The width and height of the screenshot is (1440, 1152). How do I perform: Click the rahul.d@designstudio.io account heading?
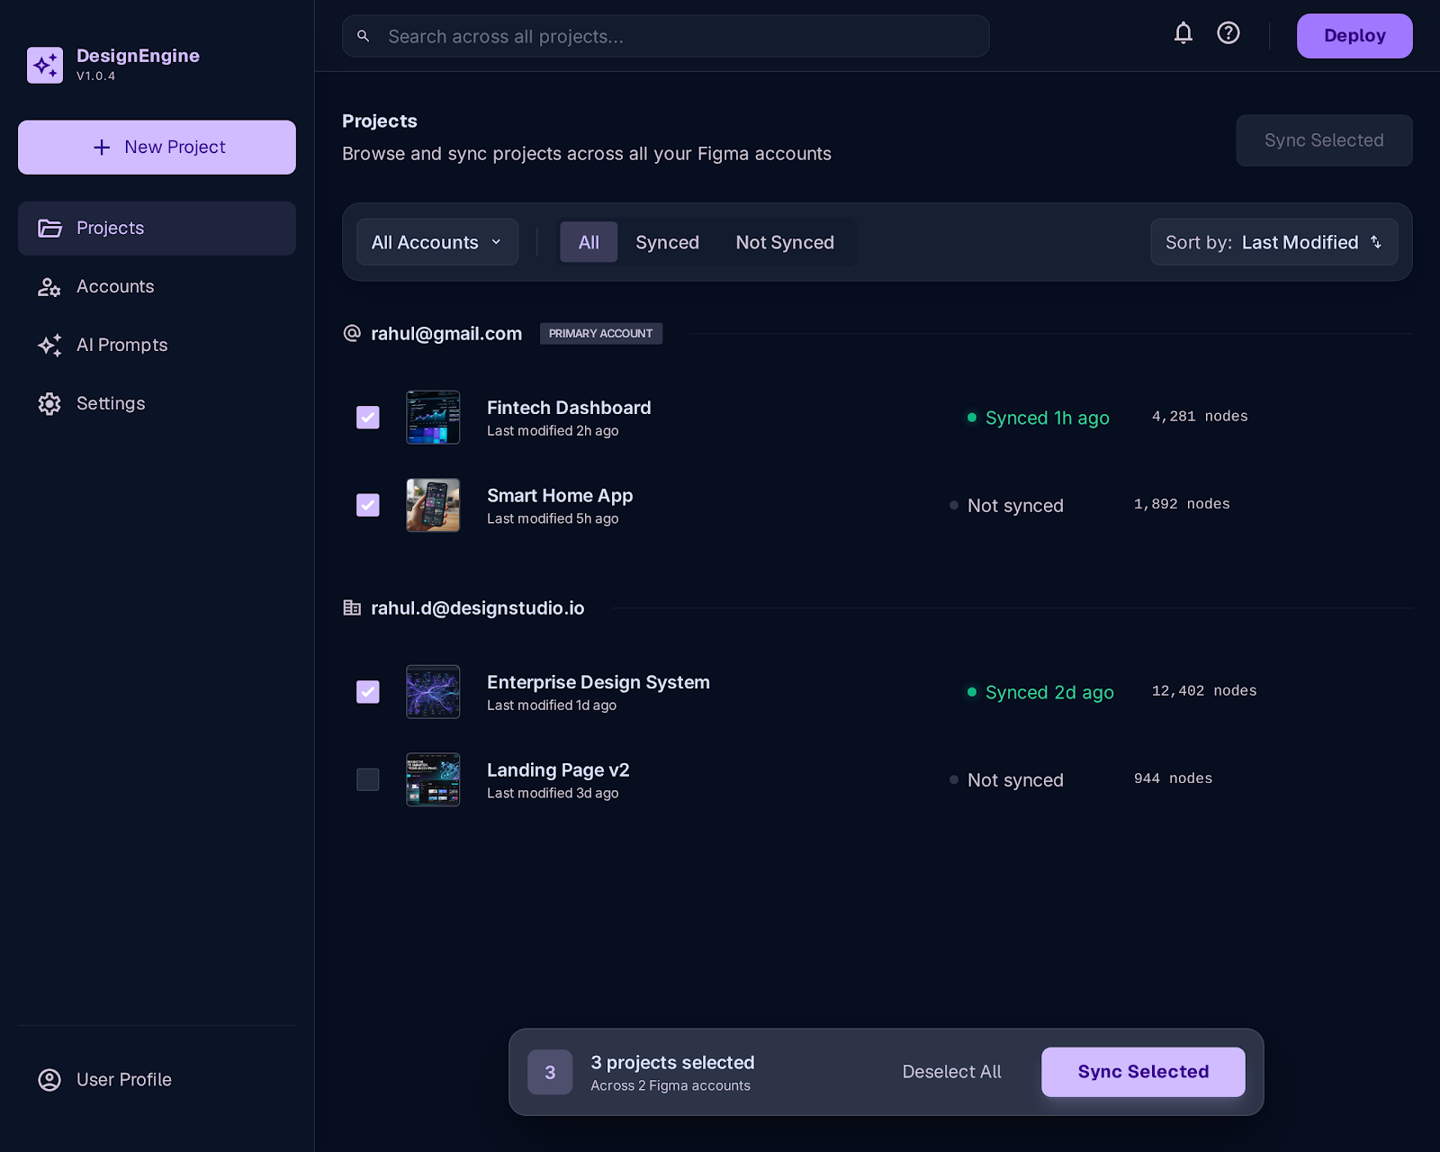tap(478, 608)
